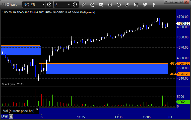Screen dimensions: 191x120
Task: Click the 4660.00 price axis label
Action: coord(183,58)
